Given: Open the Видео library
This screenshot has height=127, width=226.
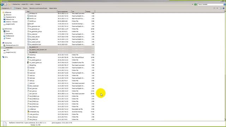Looking at the screenshot, I should click(8, 31).
